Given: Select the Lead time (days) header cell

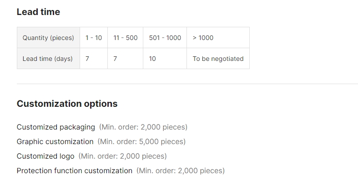Looking at the screenshot, I should [48, 59].
